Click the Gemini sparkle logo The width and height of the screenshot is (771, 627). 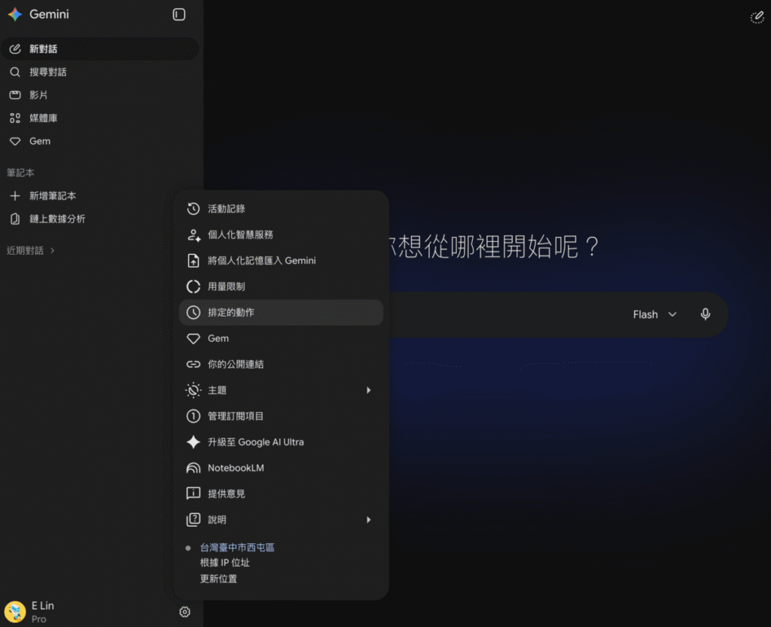point(15,14)
